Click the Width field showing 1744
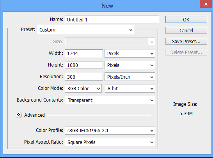213x158 pixels. point(84,53)
